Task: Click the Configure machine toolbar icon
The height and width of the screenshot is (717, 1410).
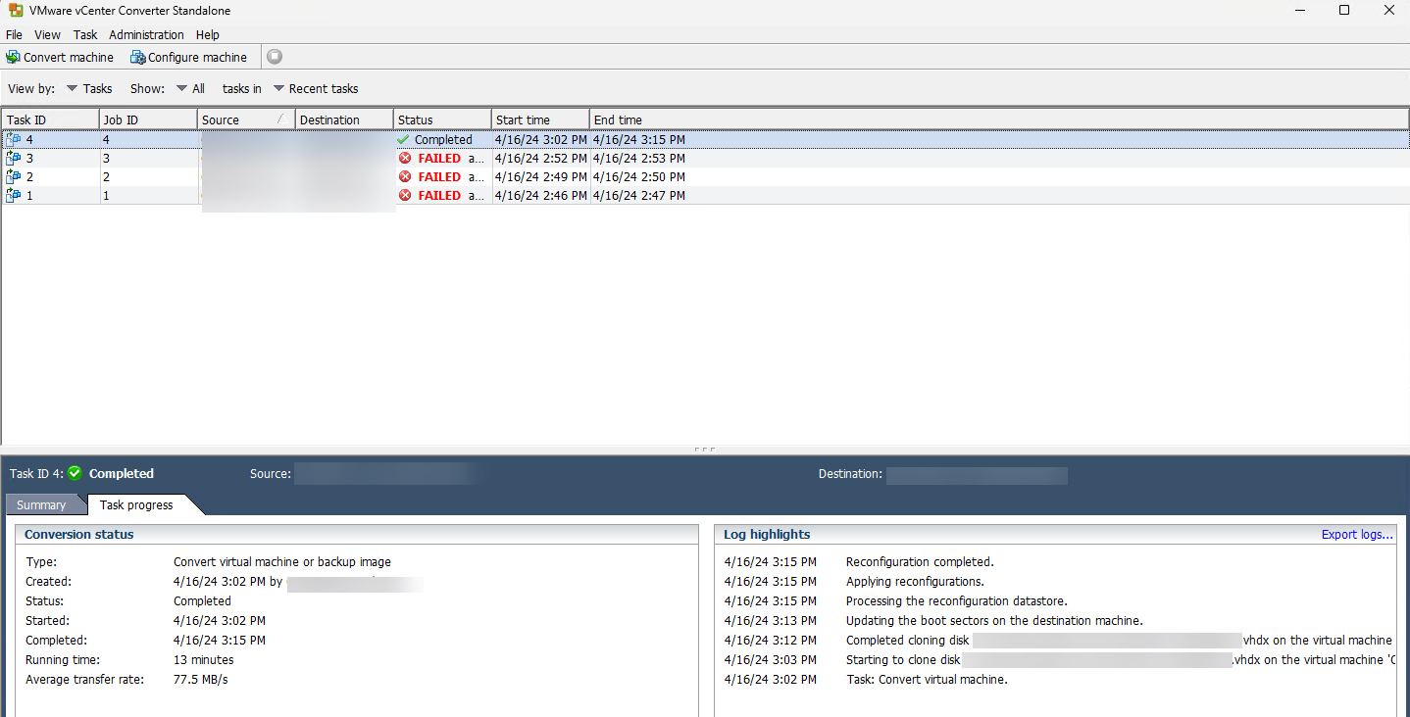Action: coord(138,57)
